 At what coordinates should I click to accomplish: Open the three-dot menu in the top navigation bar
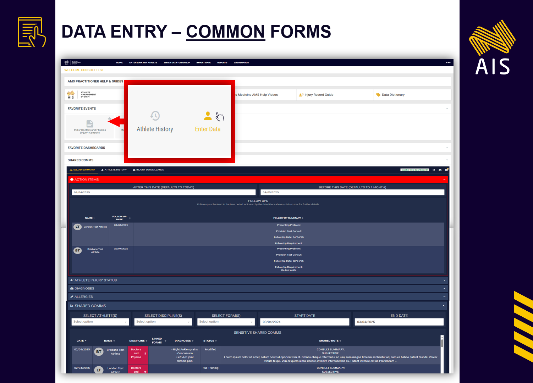[x=448, y=62]
